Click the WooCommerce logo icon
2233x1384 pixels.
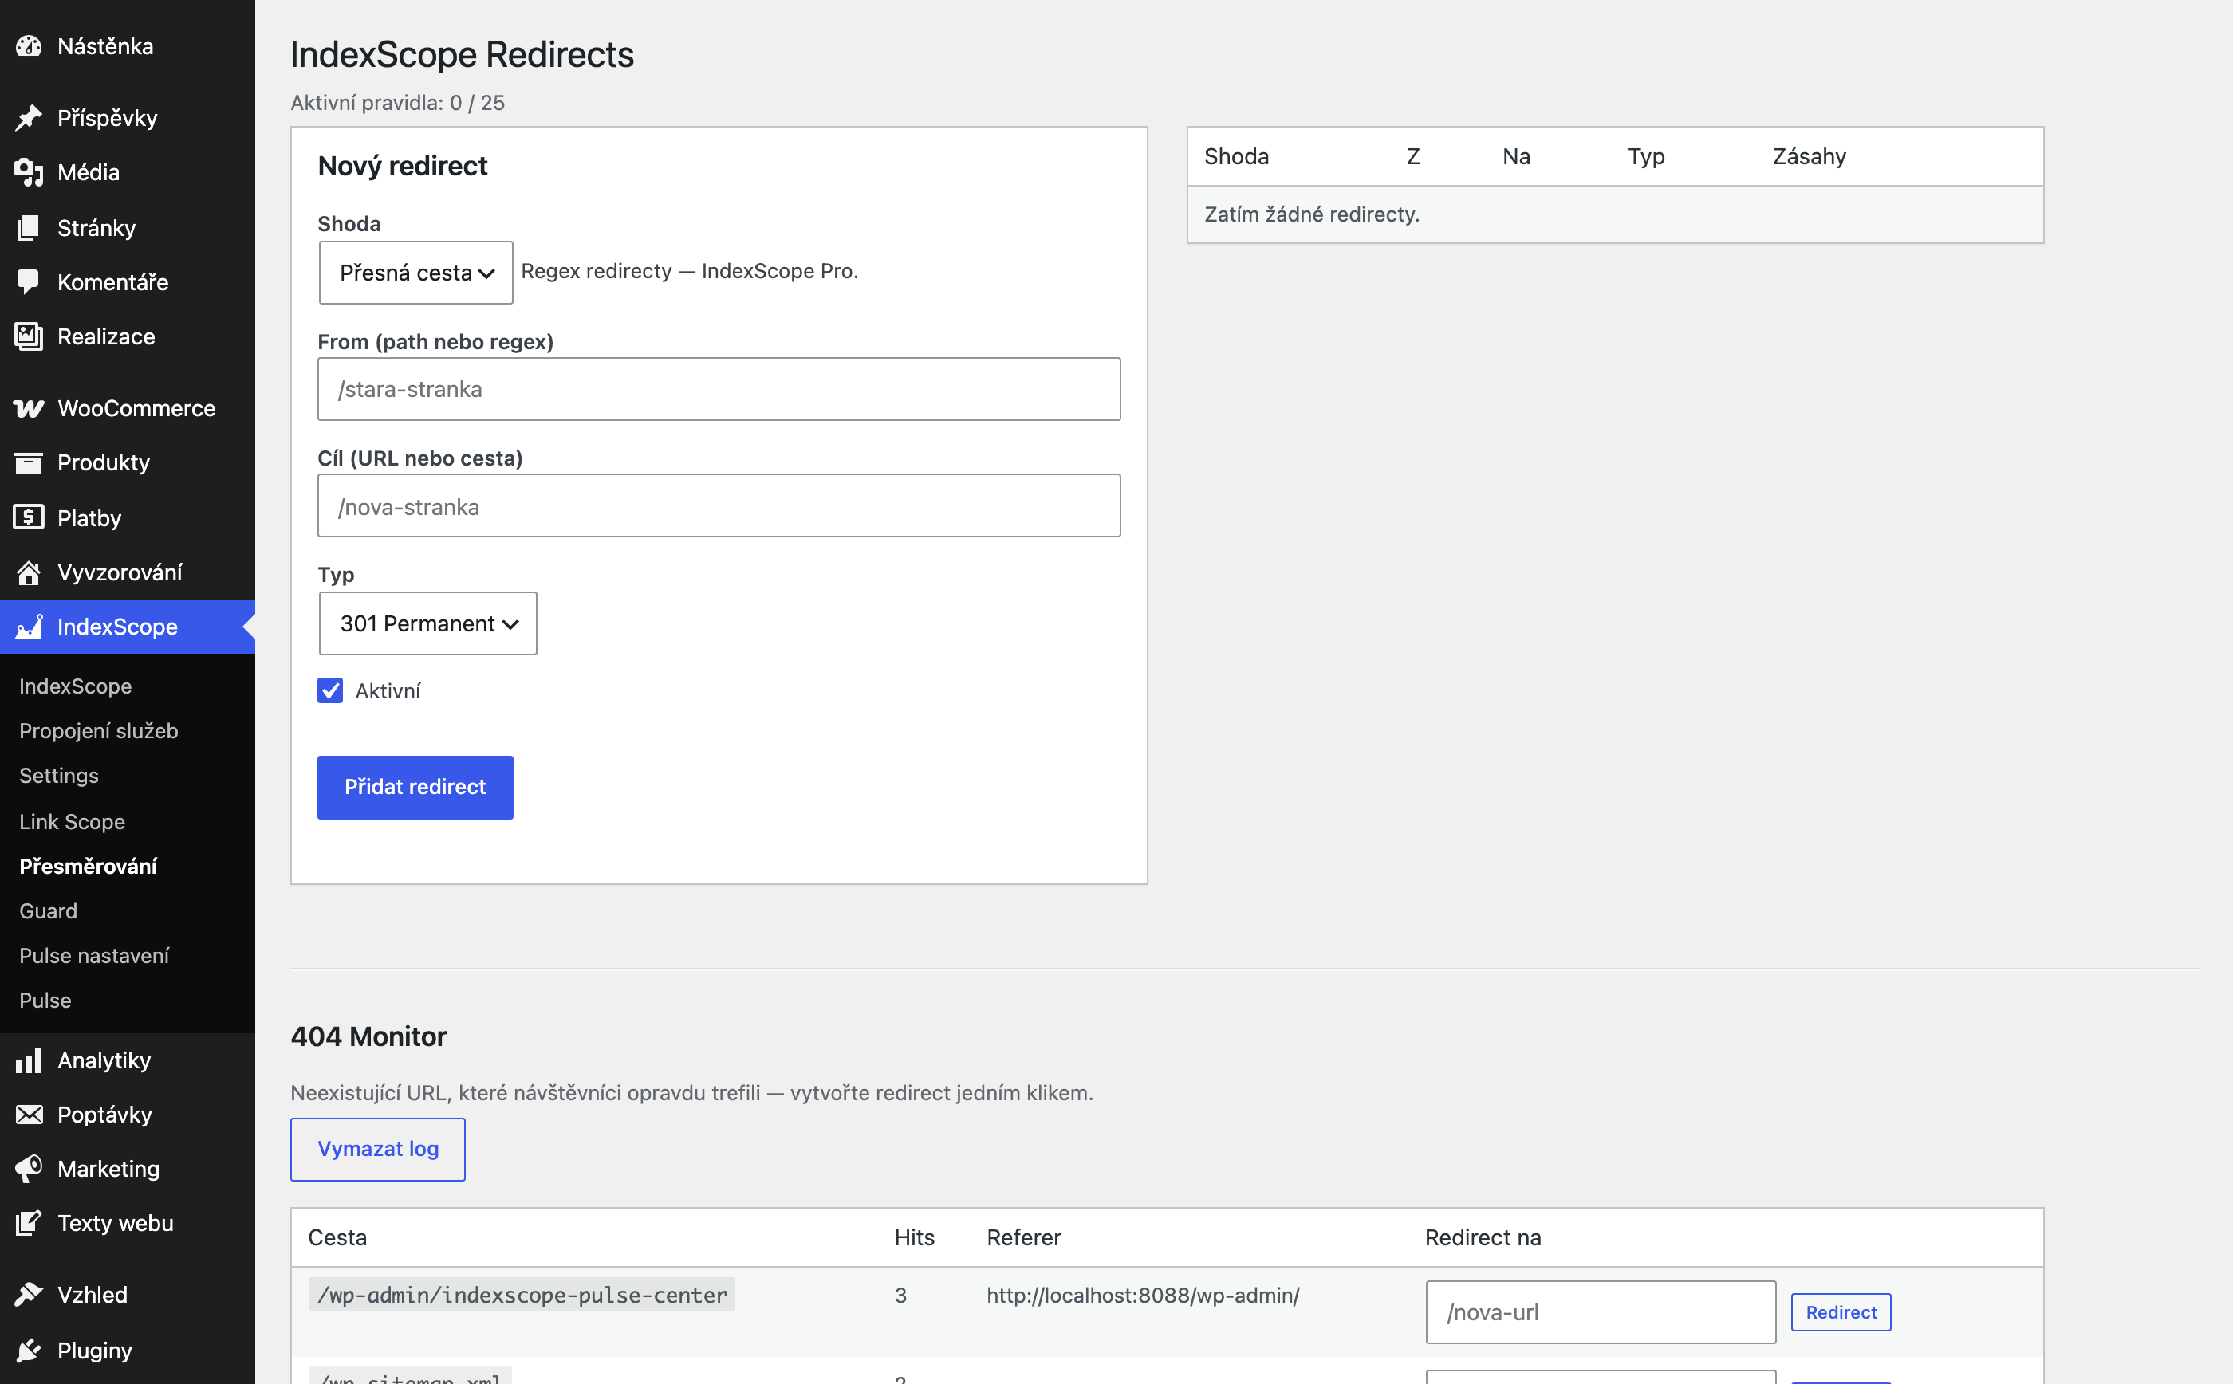pyautogui.click(x=29, y=408)
